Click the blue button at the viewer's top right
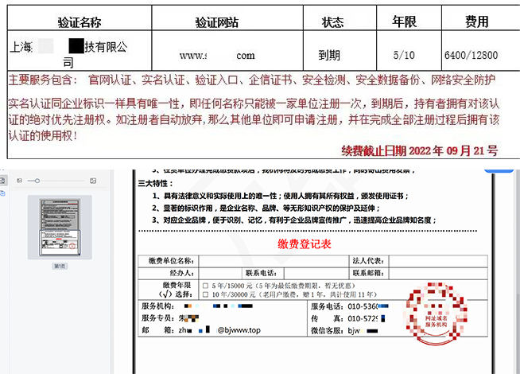This screenshot has width=520, height=374. [499, 170]
